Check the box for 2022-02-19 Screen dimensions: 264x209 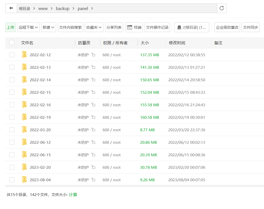tap(12, 117)
